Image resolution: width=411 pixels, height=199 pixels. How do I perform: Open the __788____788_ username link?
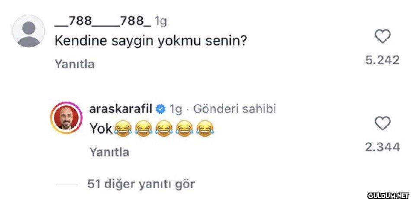click(x=103, y=22)
